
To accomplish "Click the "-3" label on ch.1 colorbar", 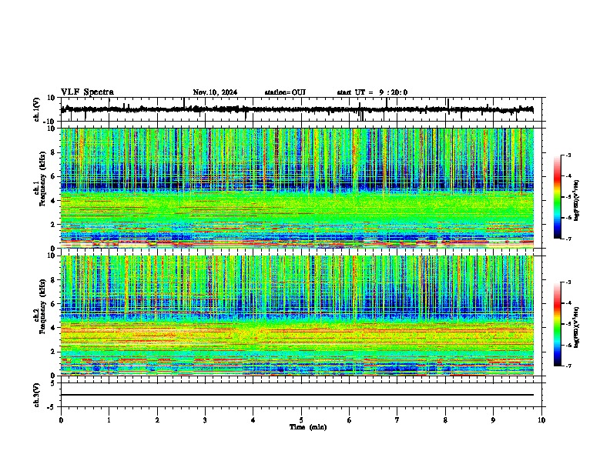I will (568, 155).
